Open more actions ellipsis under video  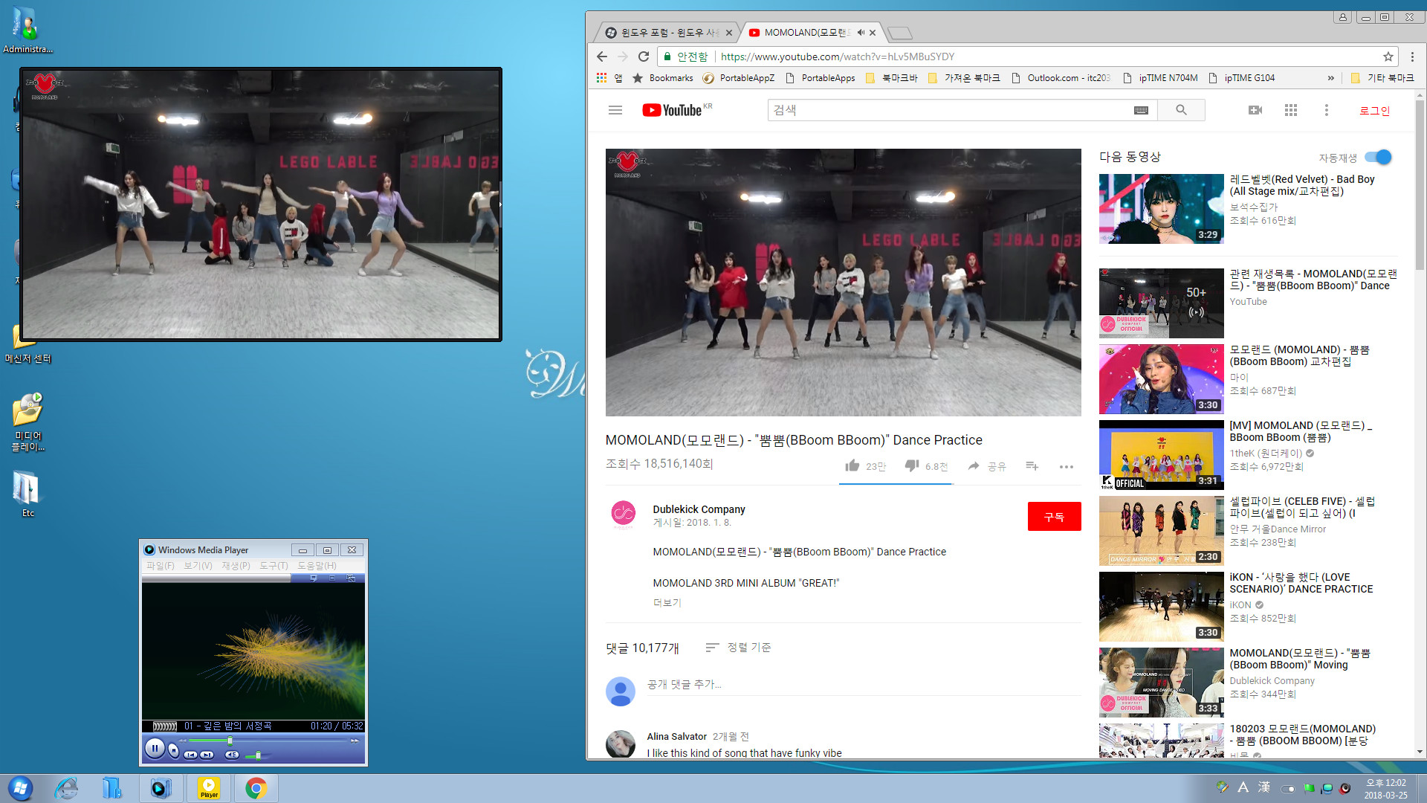(1067, 467)
